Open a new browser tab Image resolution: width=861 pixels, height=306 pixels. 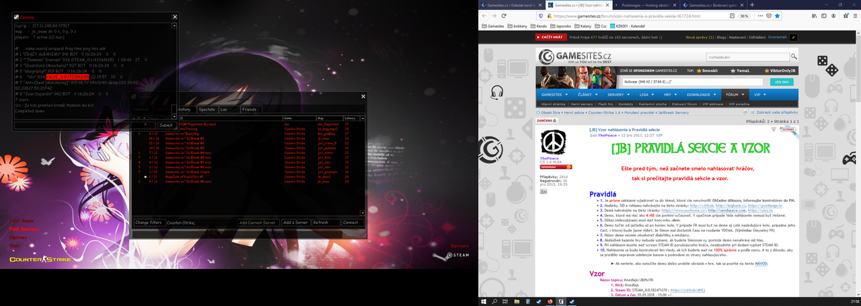coord(751,5)
